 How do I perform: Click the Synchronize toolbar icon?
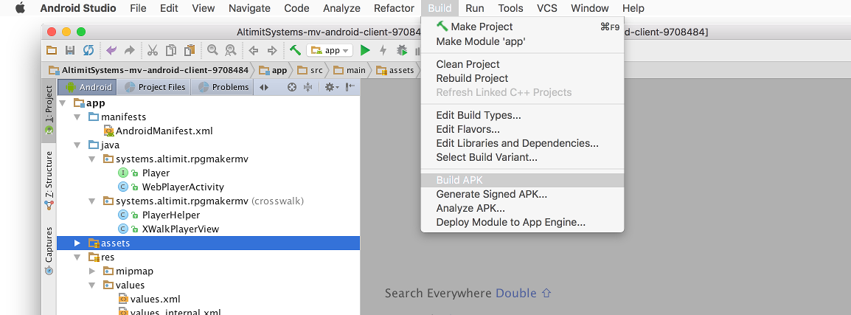88,50
